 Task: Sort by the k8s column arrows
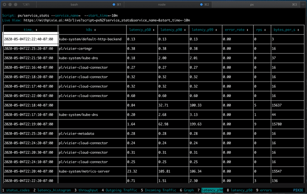click(95, 30)
